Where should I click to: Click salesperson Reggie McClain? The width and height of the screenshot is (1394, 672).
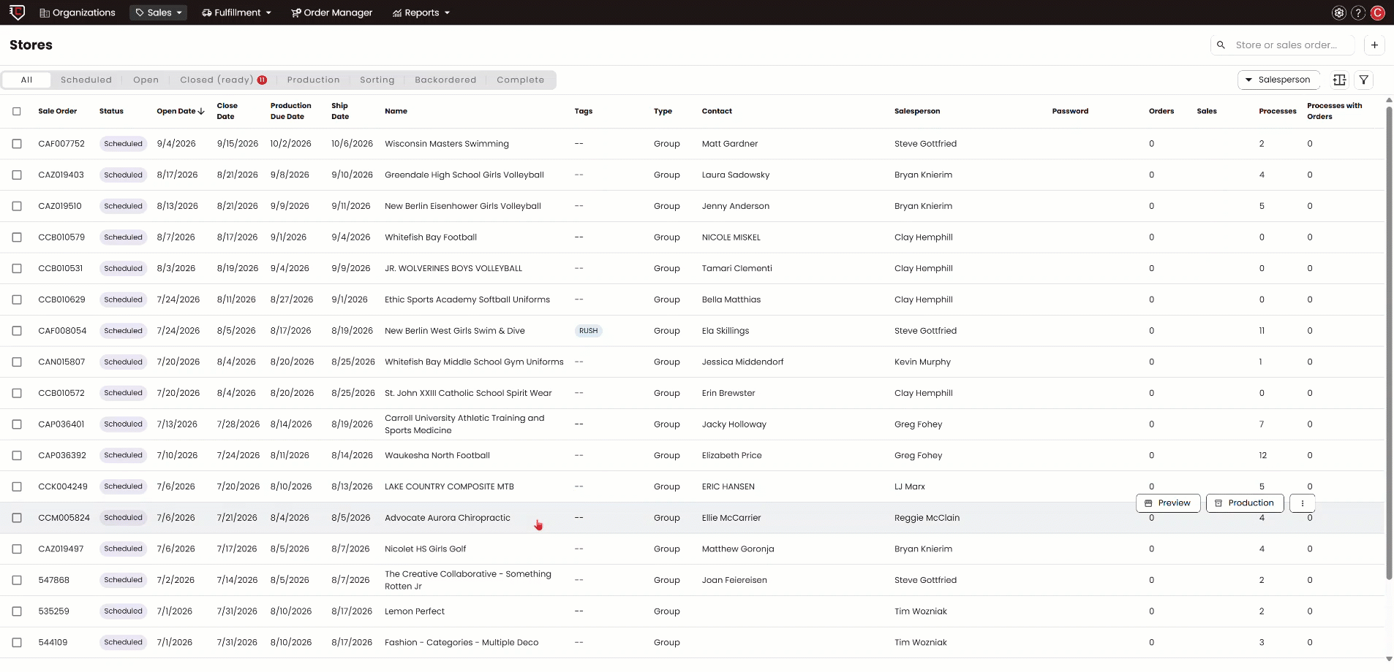point(927,518)
